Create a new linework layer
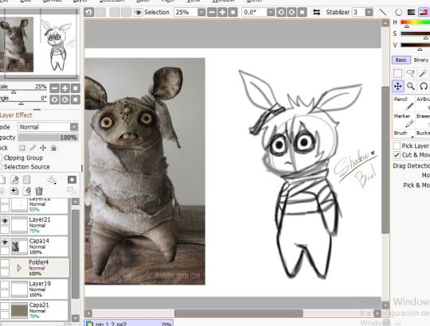The width and height of the screenshot is (430, 326). (x=14, y=180)
